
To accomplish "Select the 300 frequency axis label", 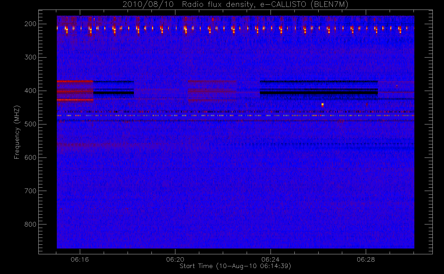I will tap(30, 57).
